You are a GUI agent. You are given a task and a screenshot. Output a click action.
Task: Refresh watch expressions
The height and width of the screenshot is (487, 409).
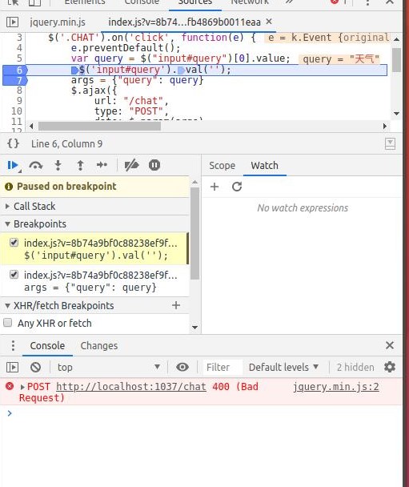tap(237, 187)
